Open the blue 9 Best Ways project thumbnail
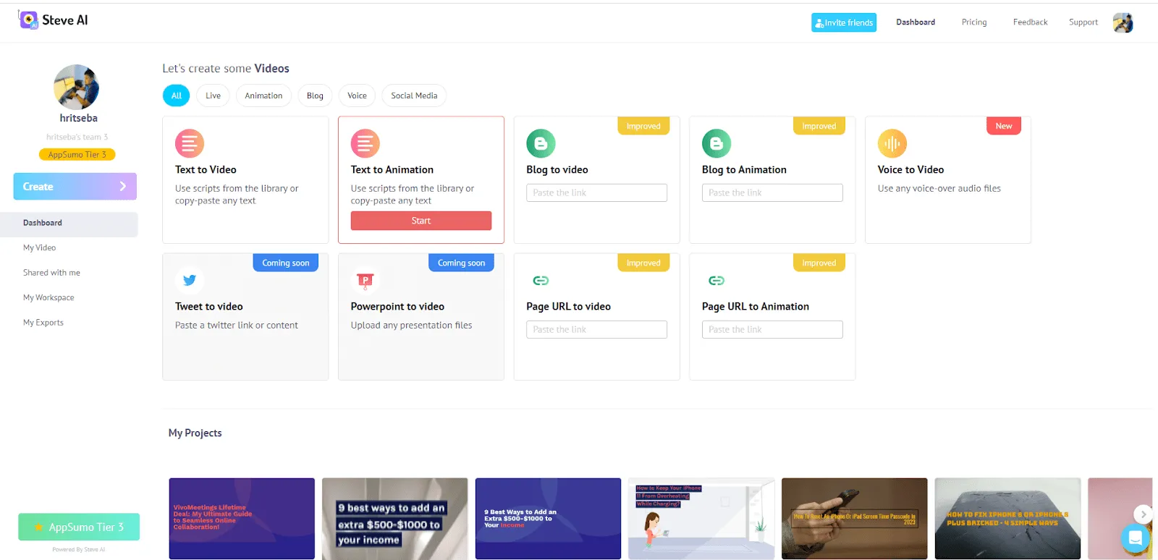Image resolution: width=1158 pixels, height=560 pixels. click(548, 519)
